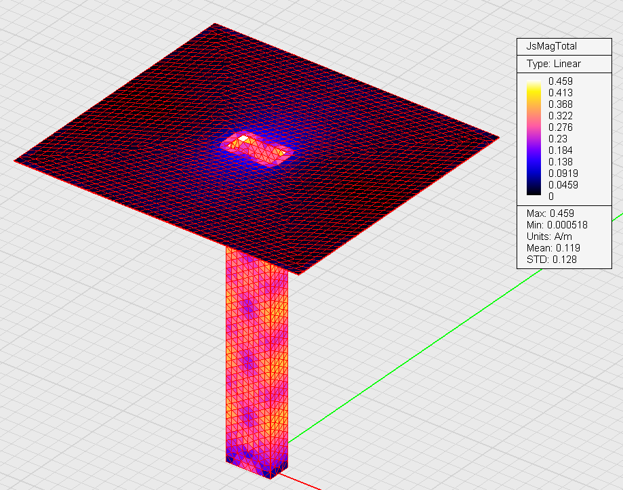The image size is (623, 490).
Task: Click the Units: A/m label
Action: click(548, 237)
